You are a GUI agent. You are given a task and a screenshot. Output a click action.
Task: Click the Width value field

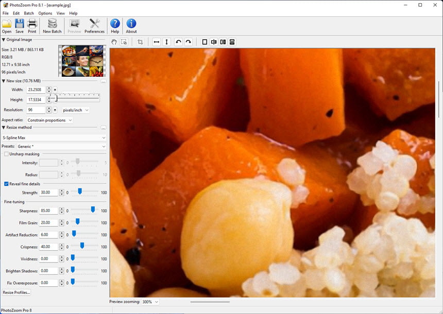36,90
